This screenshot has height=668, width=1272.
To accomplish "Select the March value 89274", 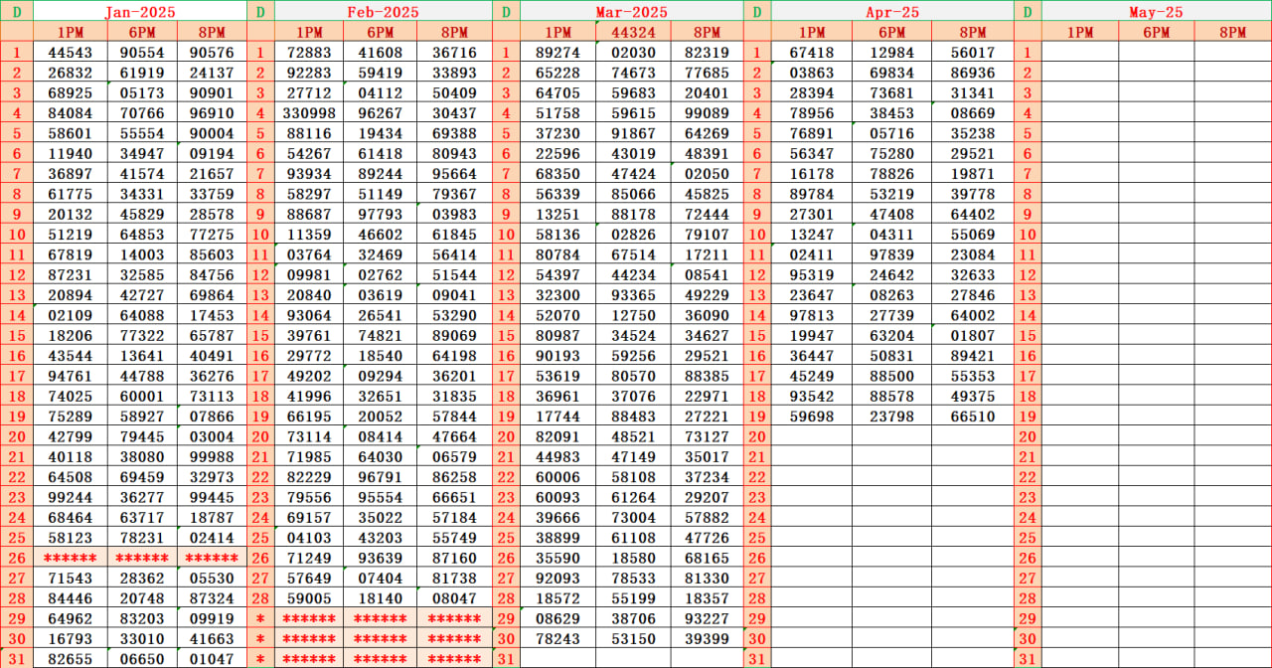I will point(557,52).
